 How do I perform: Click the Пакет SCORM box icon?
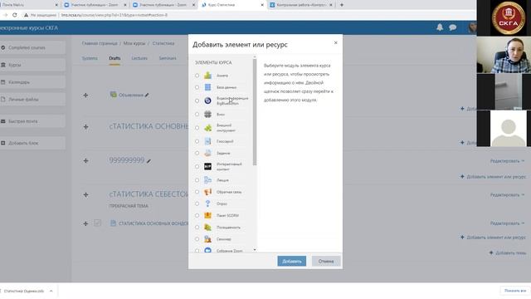(207, 215)
